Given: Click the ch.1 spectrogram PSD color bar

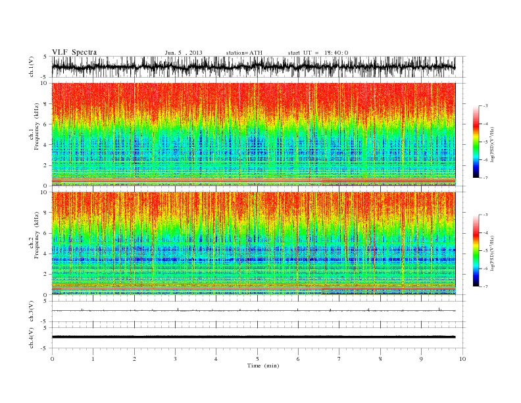Looking at the screenshot, I should tap(476, 142).
